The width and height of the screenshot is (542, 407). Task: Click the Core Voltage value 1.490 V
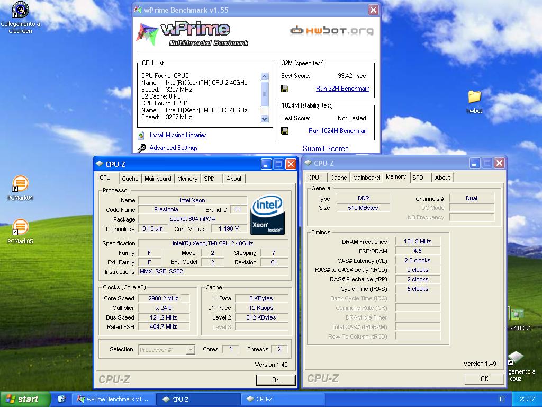(229, 229)
